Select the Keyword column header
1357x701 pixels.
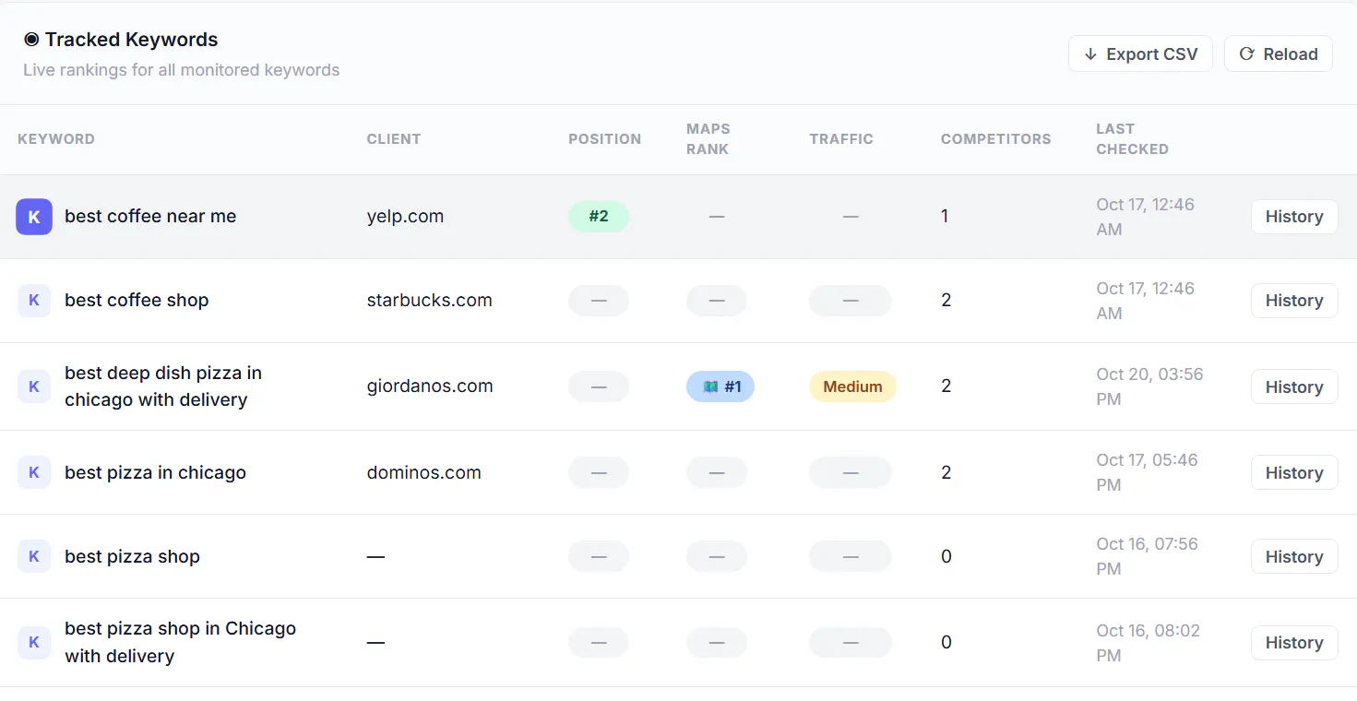coord(56,139)
